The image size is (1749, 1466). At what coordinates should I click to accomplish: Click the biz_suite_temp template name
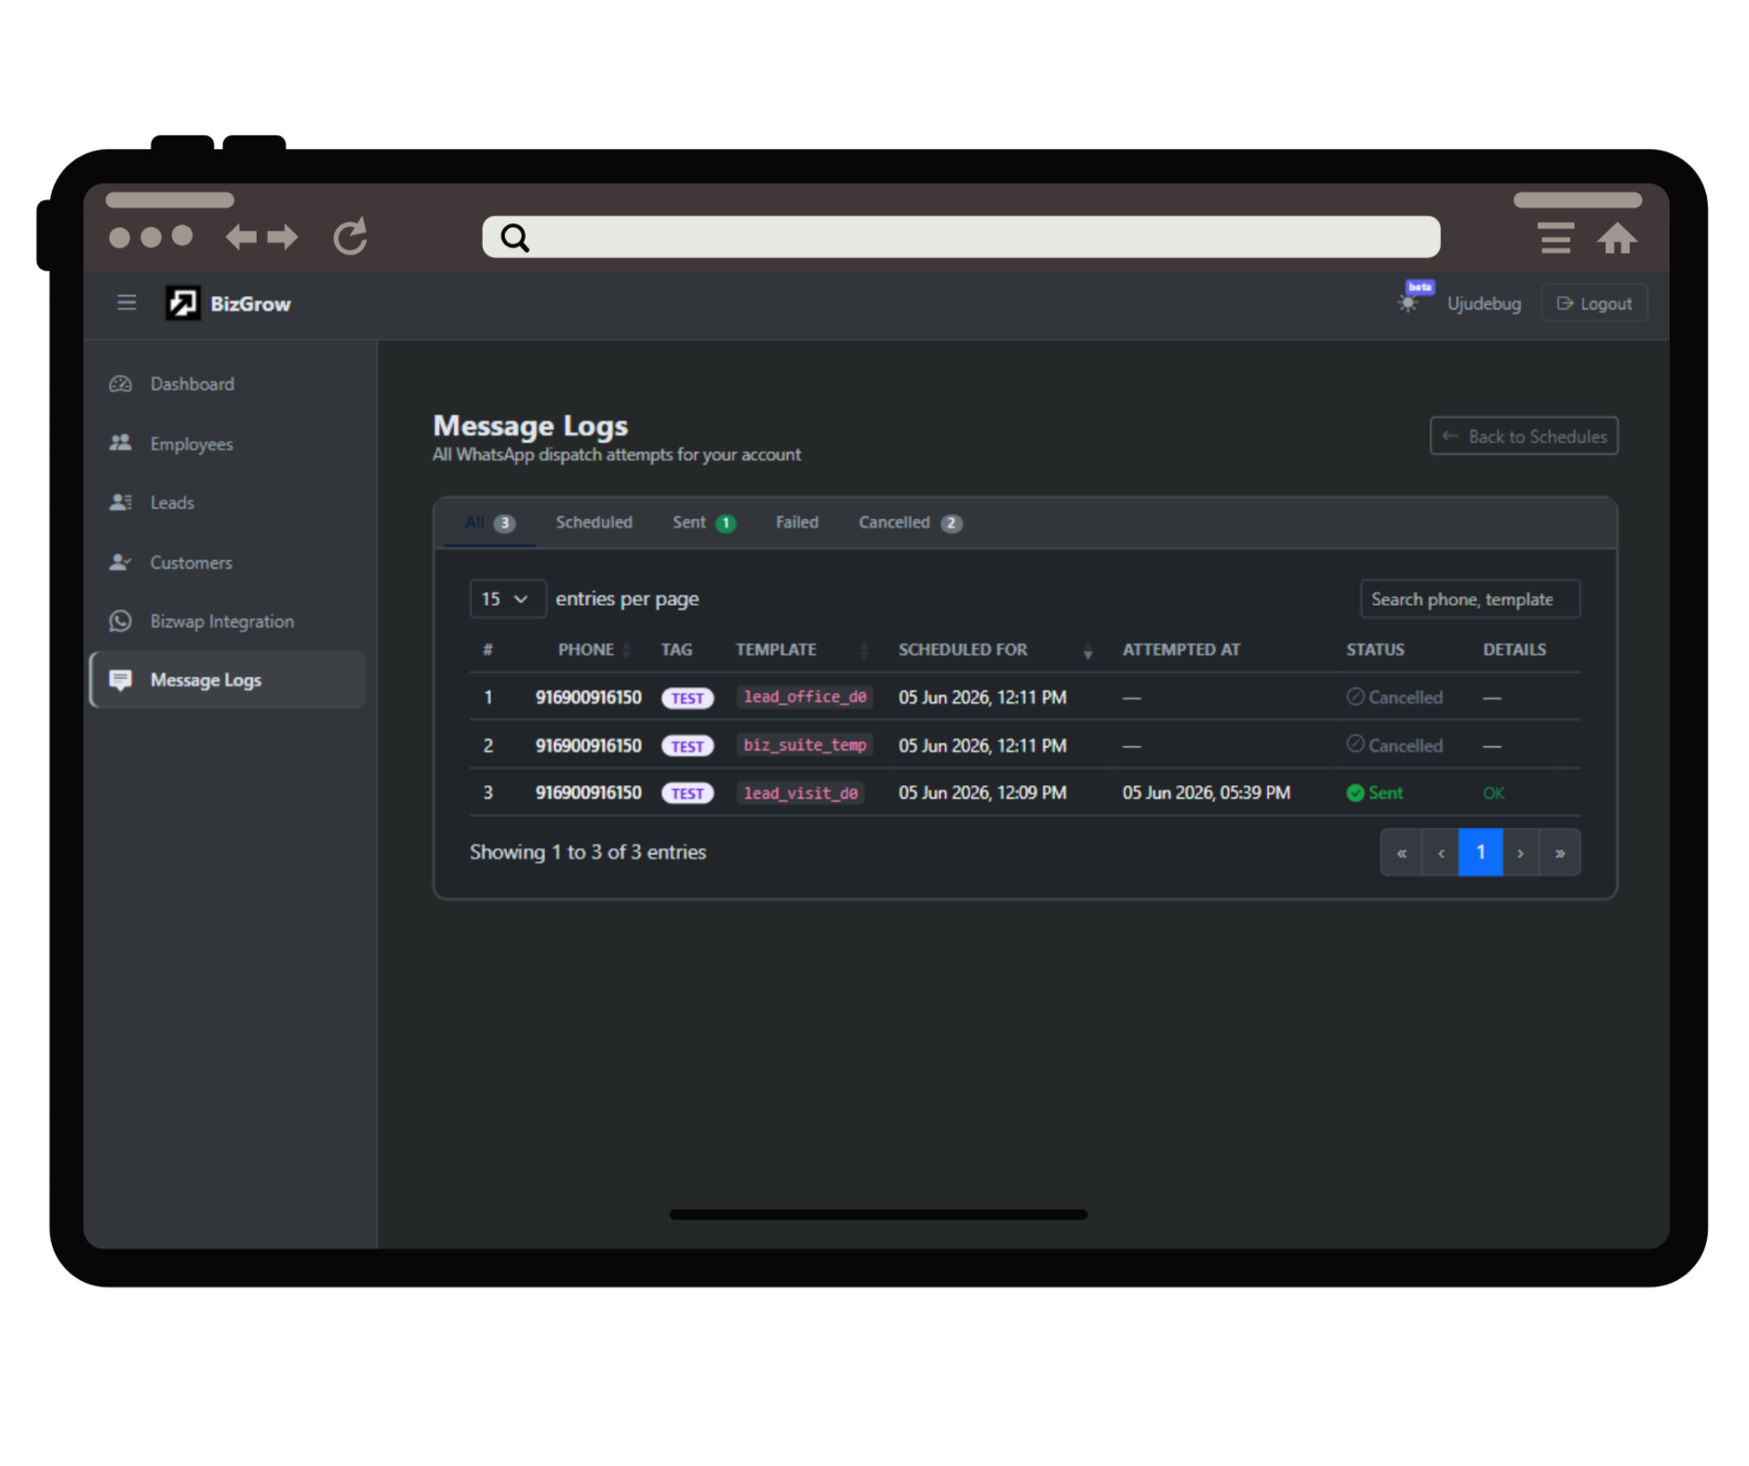tap(805, 745)
